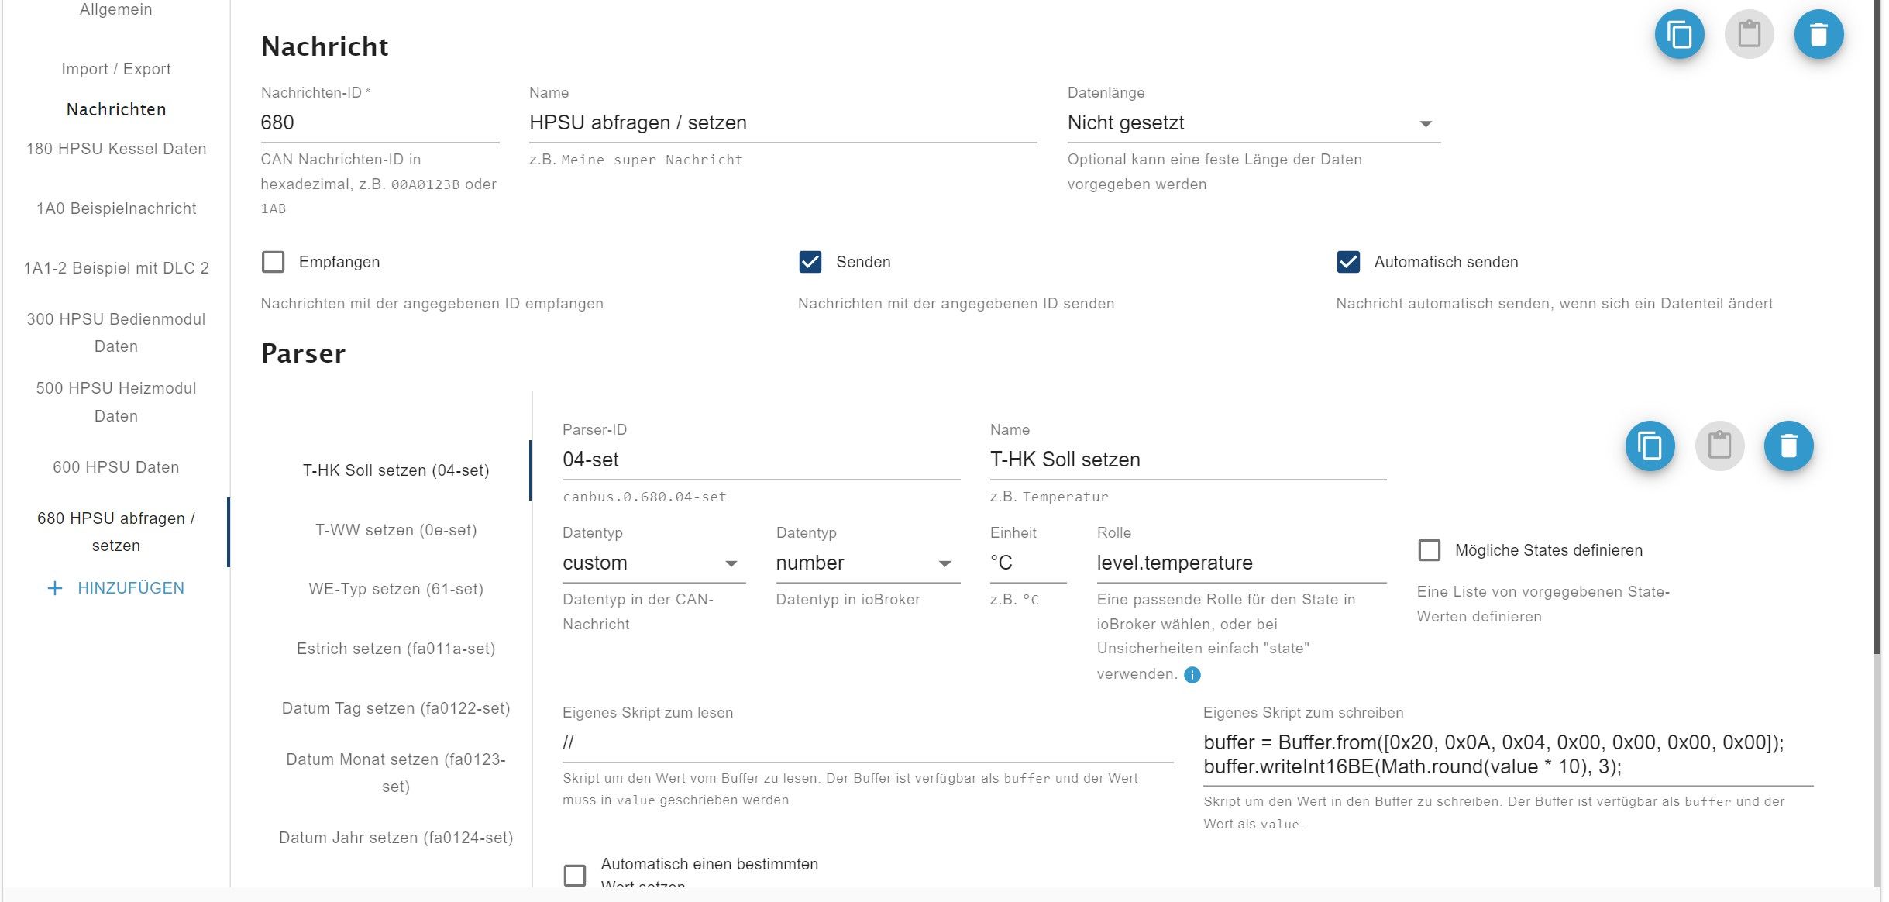Click the message paste clipboard icon
1889x902 pixels.
pos(1749,35)
